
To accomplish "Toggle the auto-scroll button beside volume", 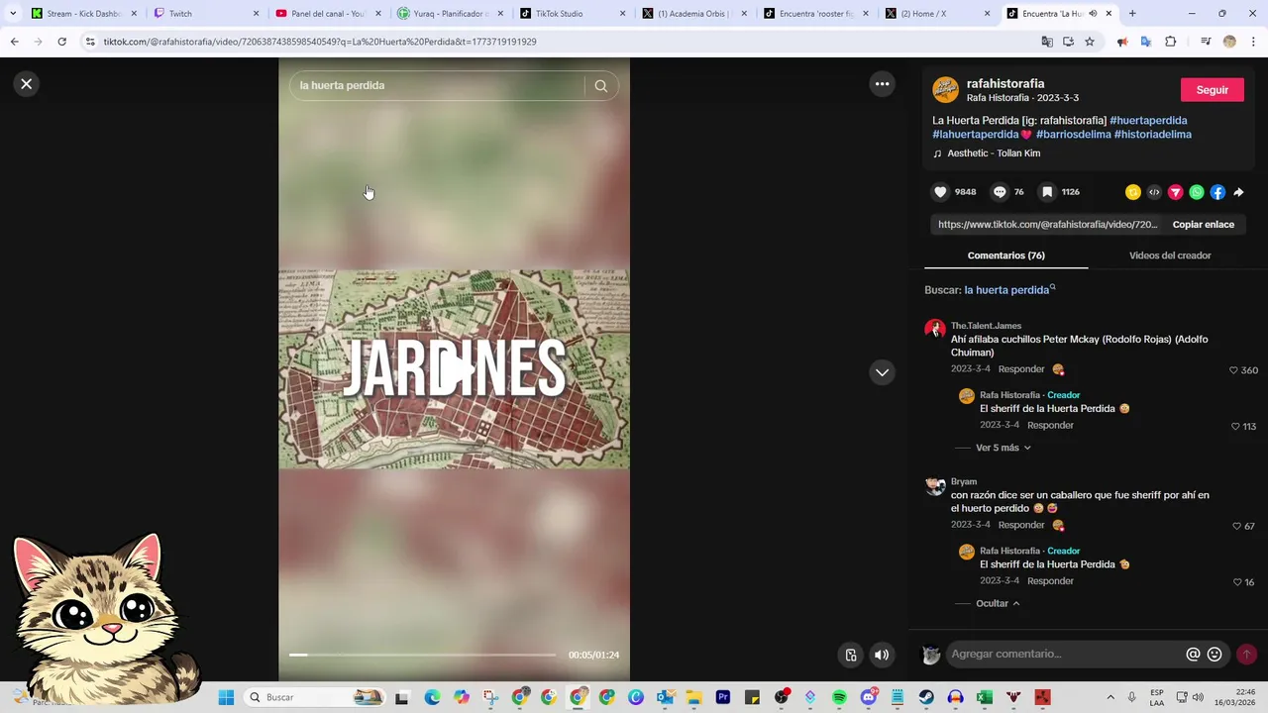I will click(x=851, y=655).
